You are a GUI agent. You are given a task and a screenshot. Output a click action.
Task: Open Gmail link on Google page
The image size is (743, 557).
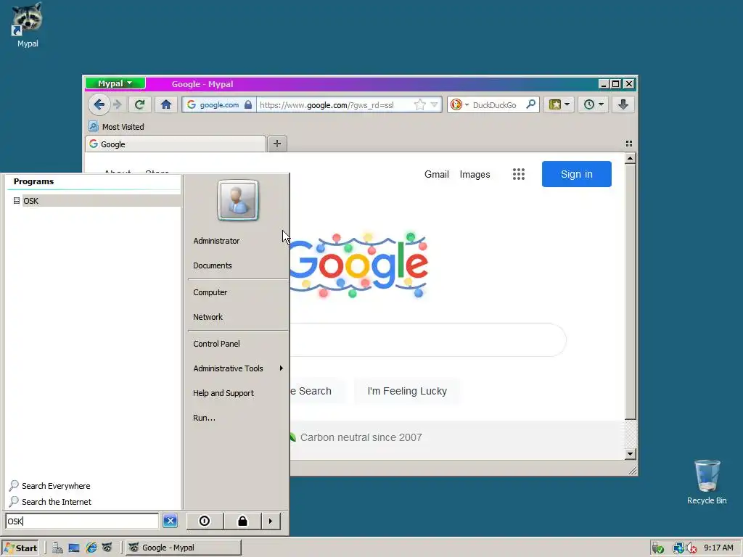coord(436,174)
